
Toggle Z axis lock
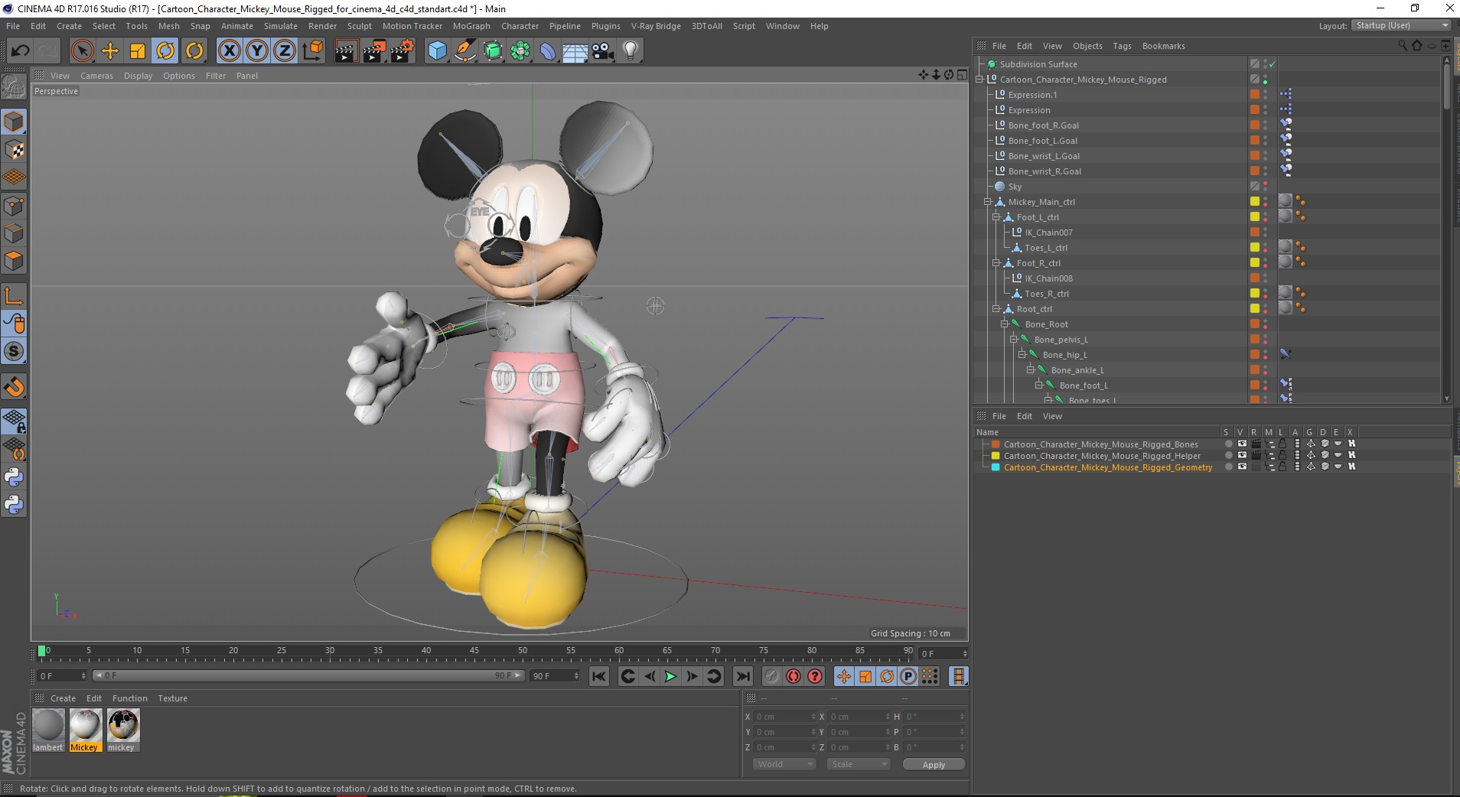click(x=285, y=51)
